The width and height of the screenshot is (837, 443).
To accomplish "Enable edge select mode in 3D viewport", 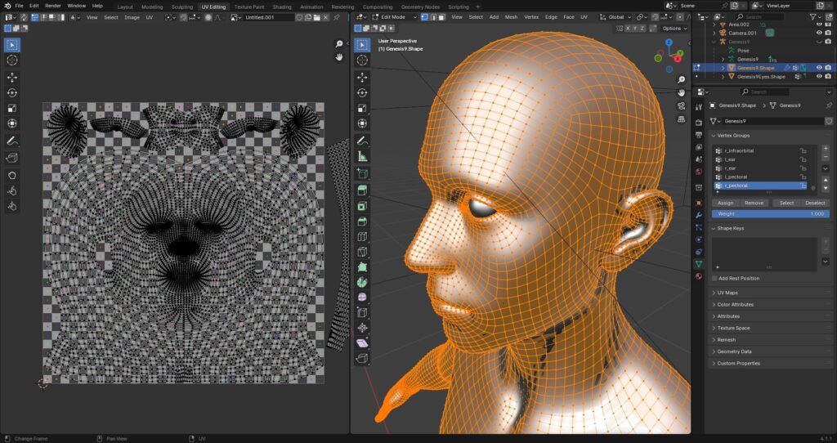I will pyautogui.click(x=433, y=17).
